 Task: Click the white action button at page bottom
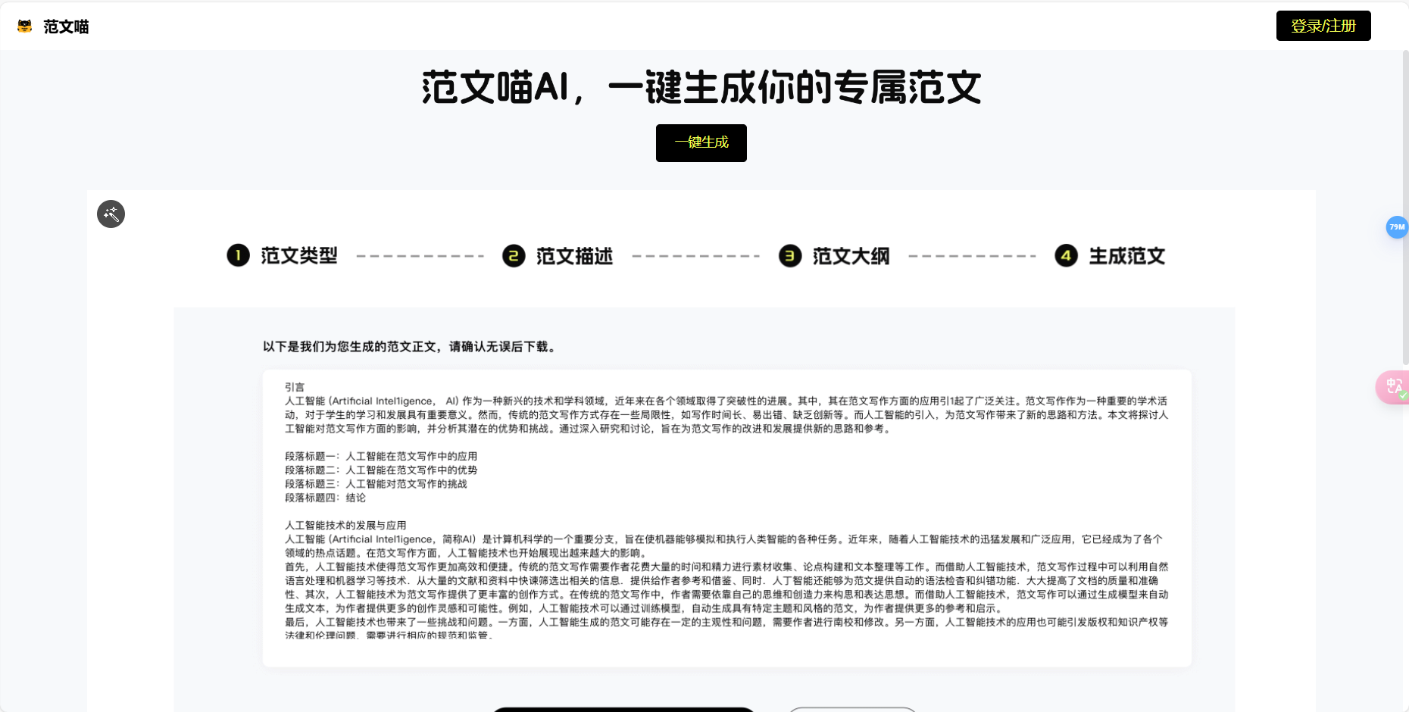pyautogui.click(x=851, y=710)
